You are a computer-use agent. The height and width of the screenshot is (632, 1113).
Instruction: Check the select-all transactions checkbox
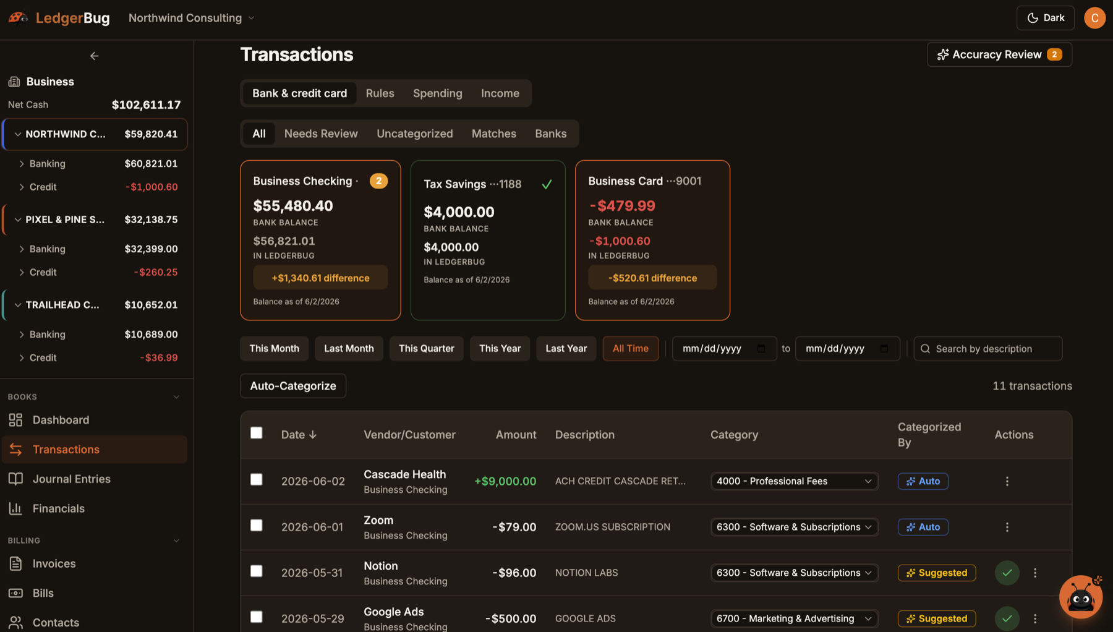pyautogui.click(x=256, y=433)
